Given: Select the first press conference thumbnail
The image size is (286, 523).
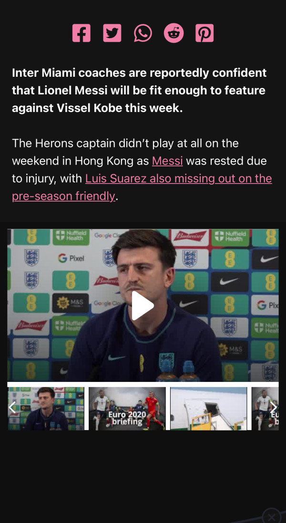Looking at the screenshot, I should tap(46, 409).
